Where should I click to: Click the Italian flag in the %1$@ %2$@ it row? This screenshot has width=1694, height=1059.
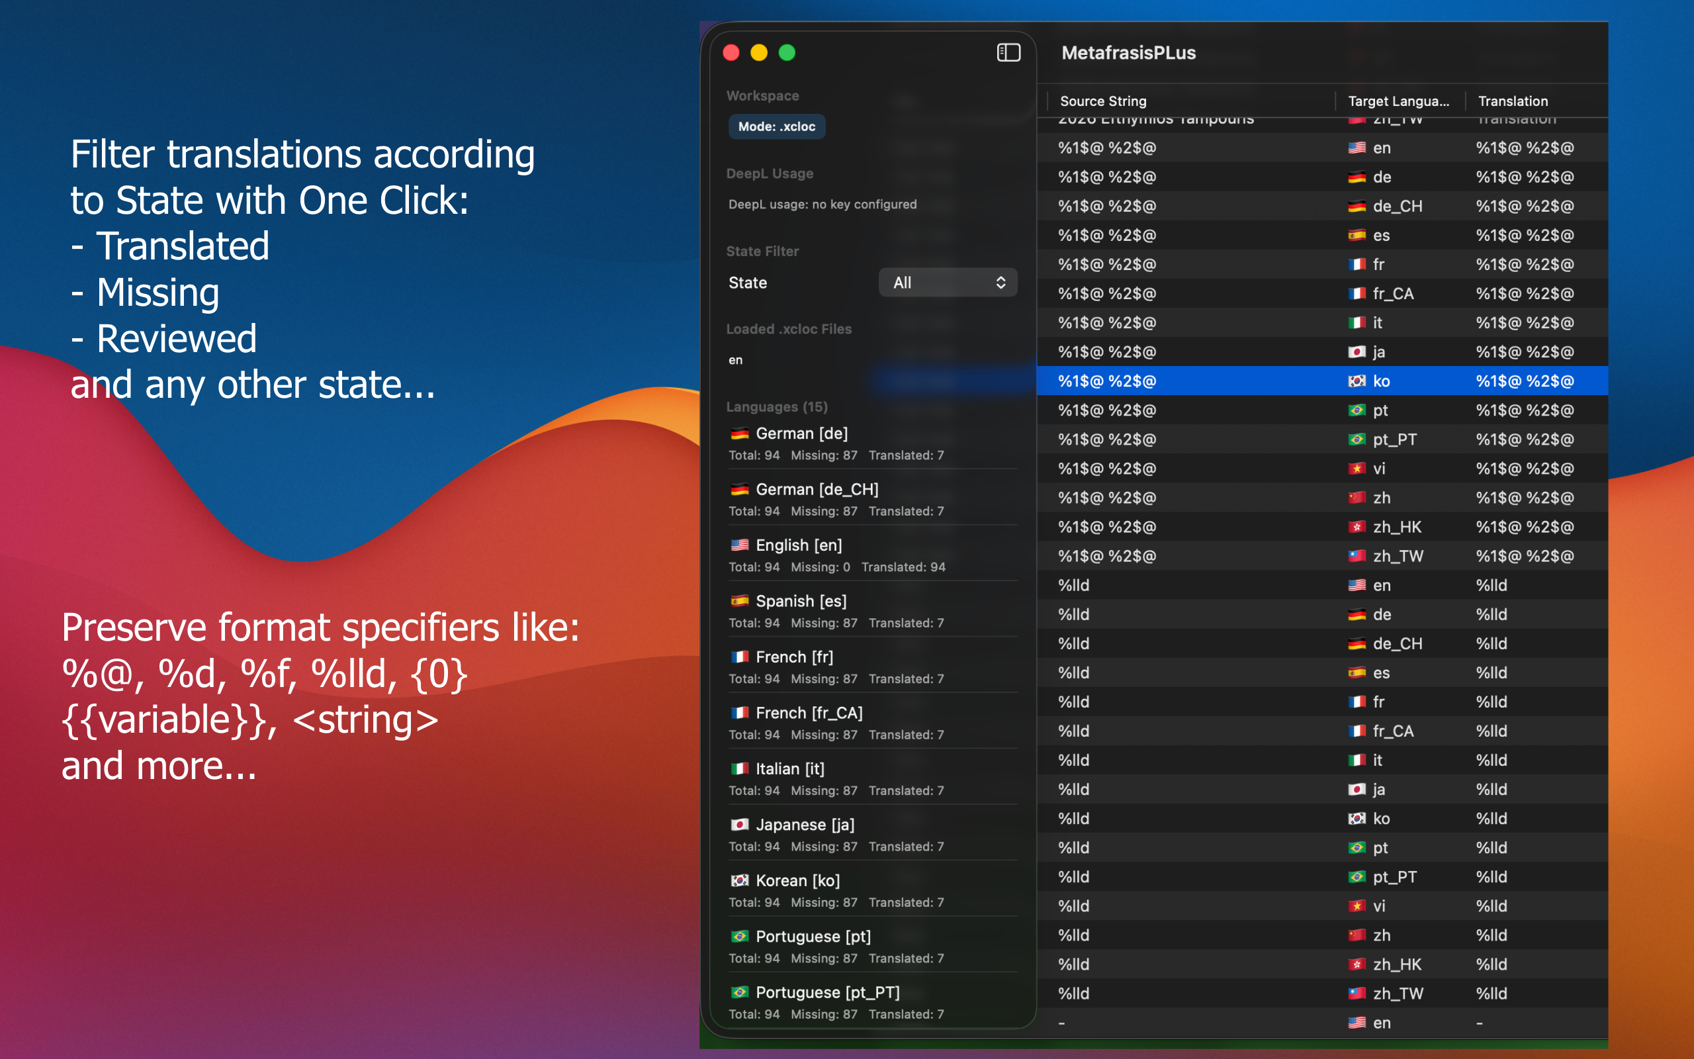tap(1357, 323)
